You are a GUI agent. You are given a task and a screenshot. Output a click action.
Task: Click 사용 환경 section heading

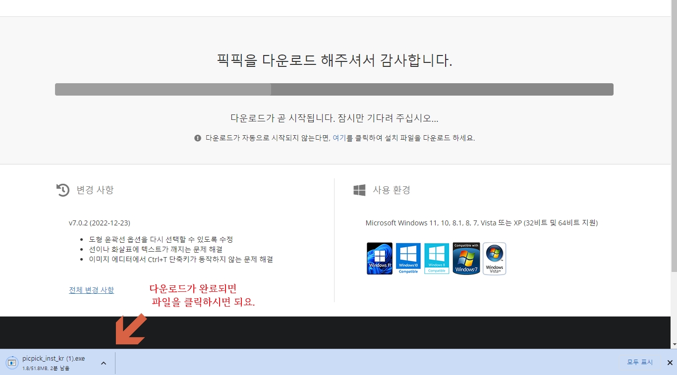[x=392, y=190]
